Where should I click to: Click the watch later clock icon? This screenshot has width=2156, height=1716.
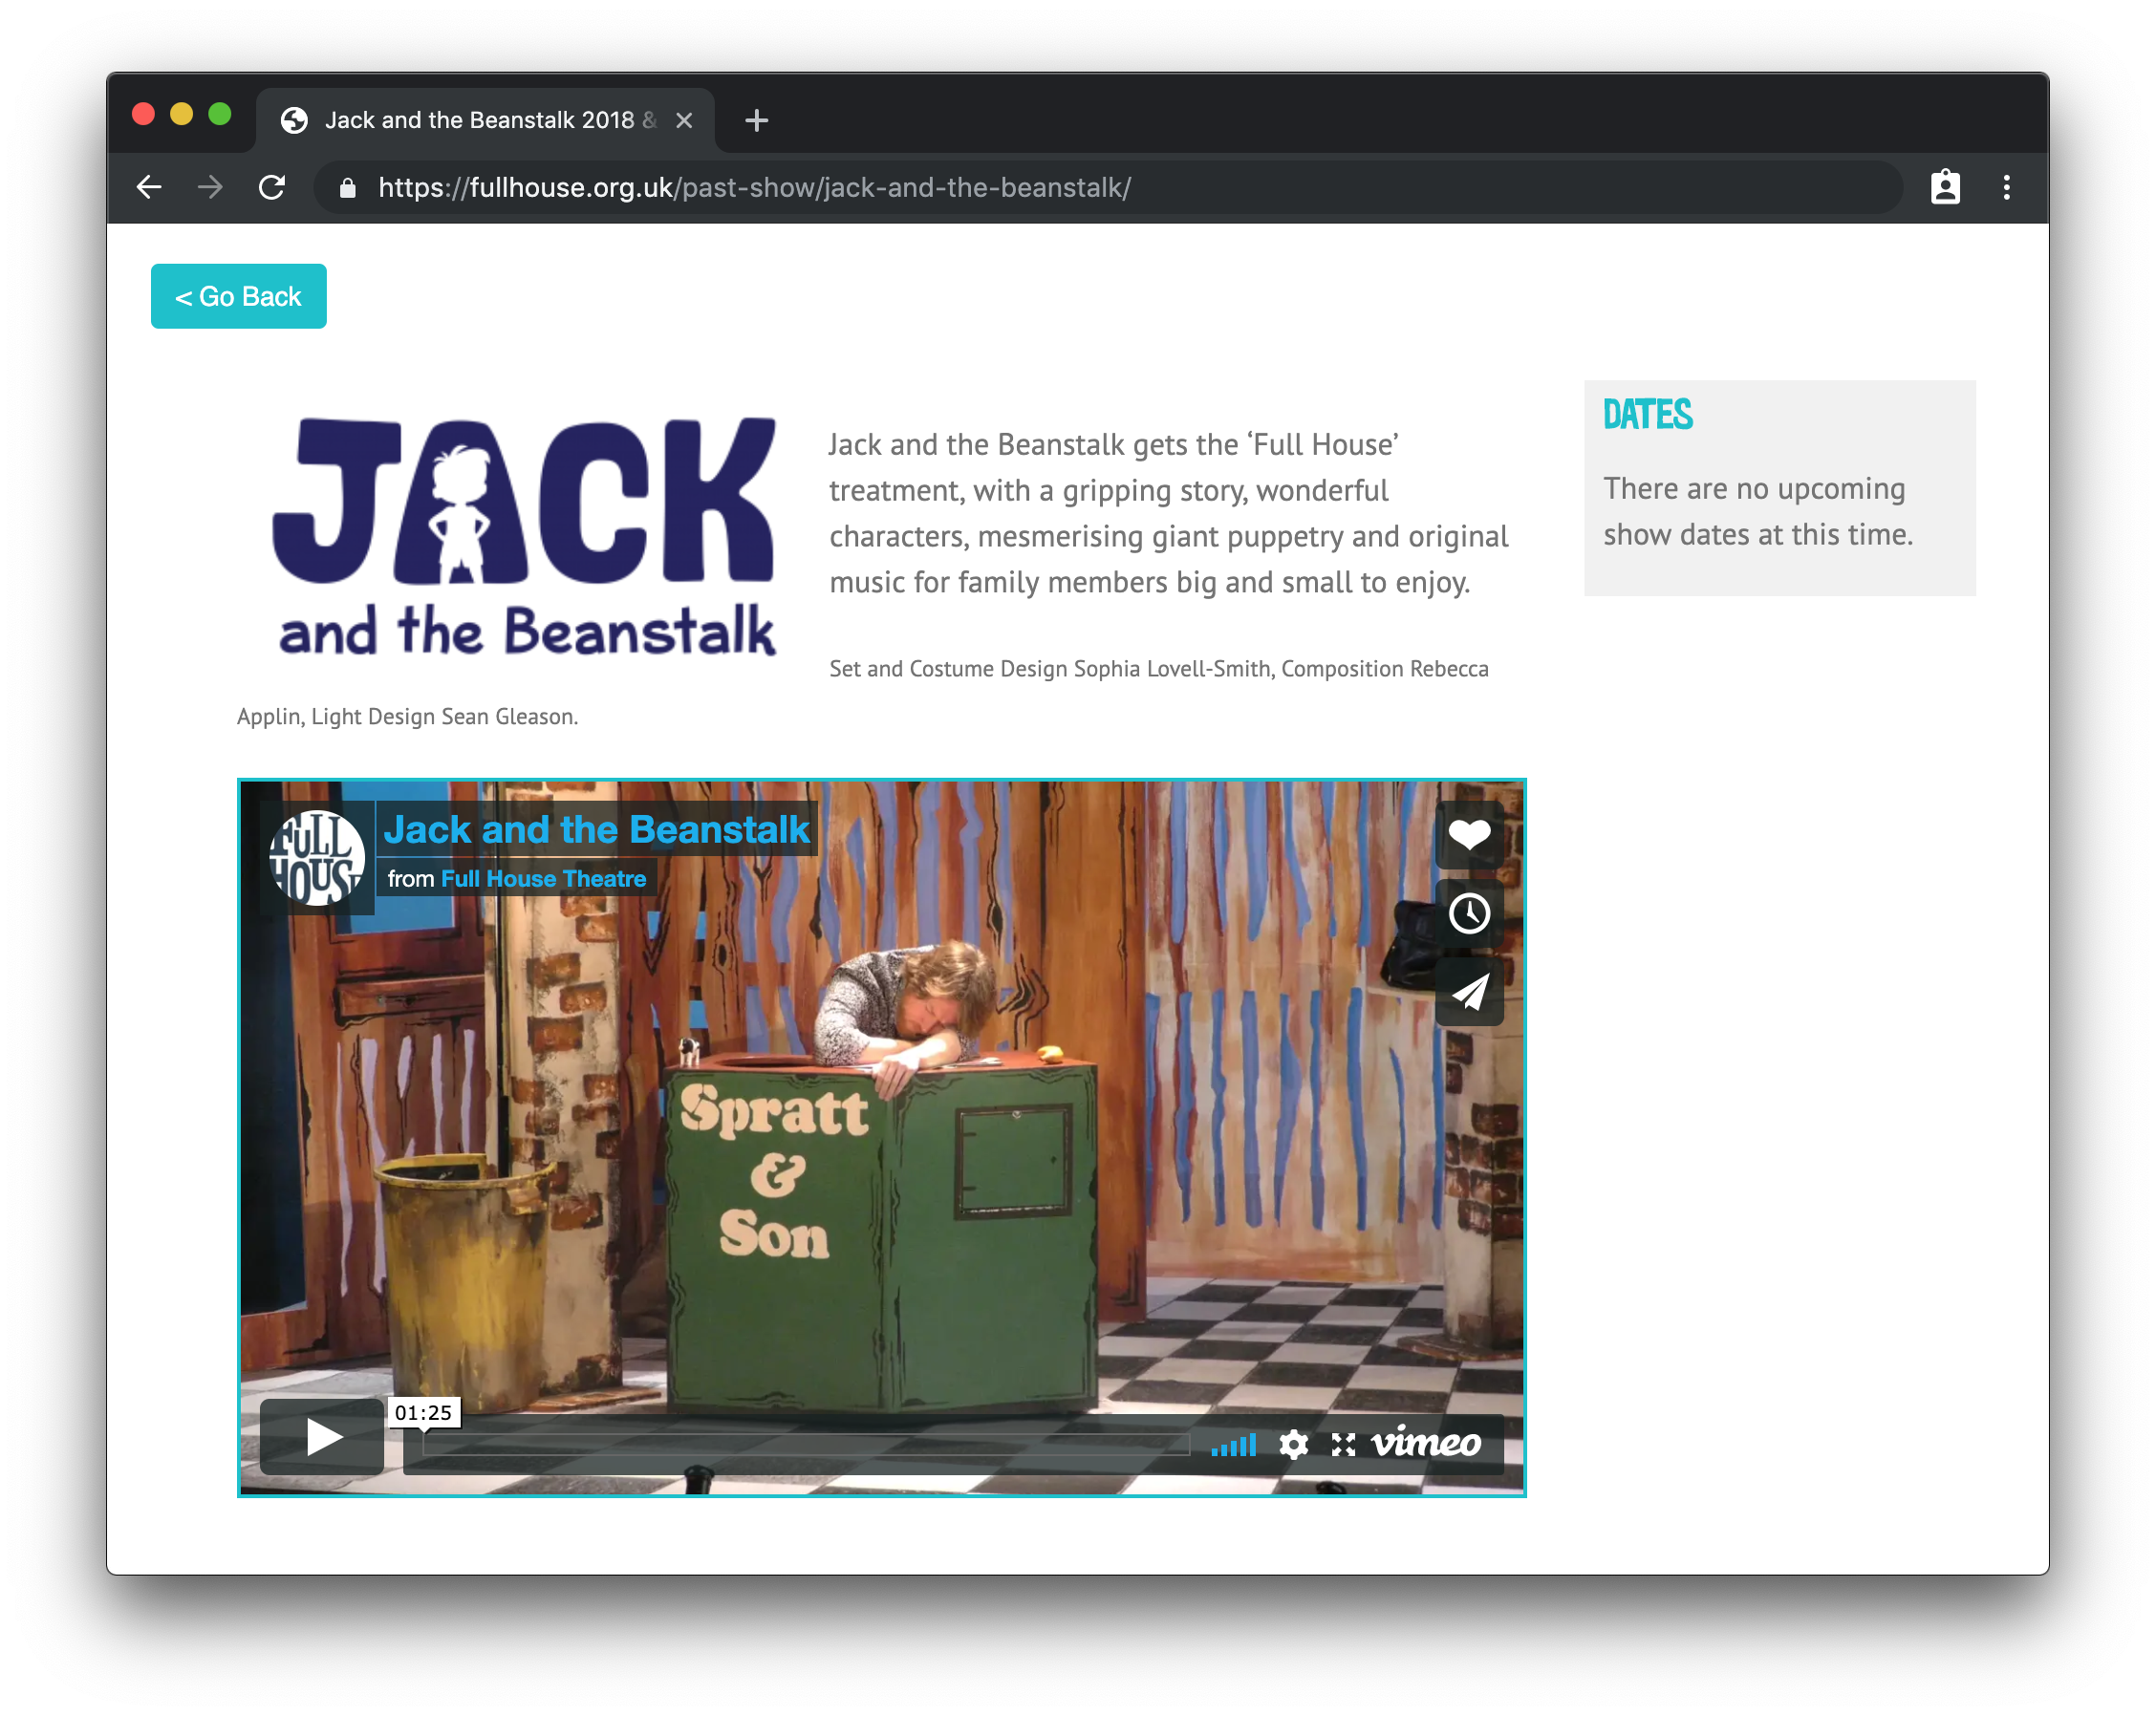click(x=1470, y=911)
